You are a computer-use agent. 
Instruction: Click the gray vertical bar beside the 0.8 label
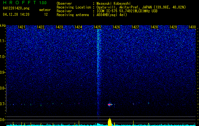pyautogui.click(x=6, y=98)
